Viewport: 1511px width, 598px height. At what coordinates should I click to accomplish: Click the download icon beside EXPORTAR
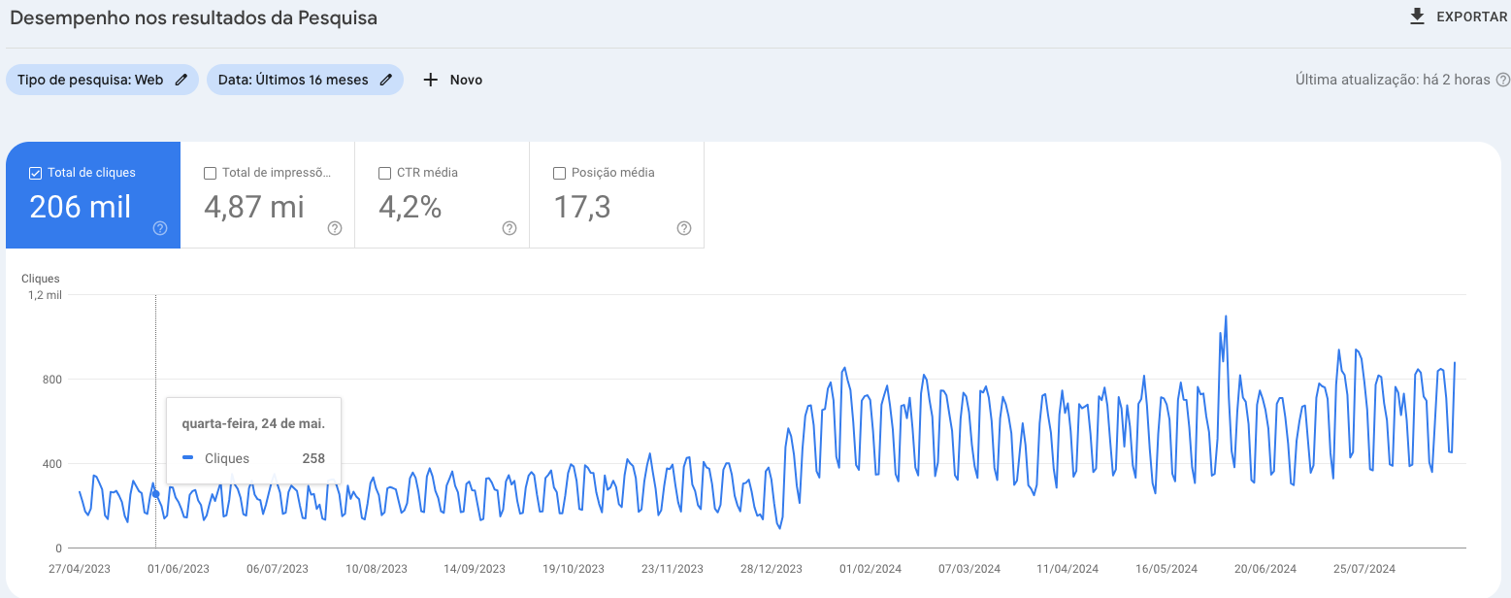[1418, 17]
